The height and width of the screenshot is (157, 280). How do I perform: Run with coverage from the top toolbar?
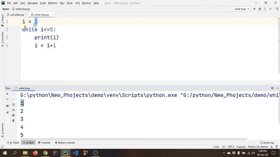[x=265, y=9]
